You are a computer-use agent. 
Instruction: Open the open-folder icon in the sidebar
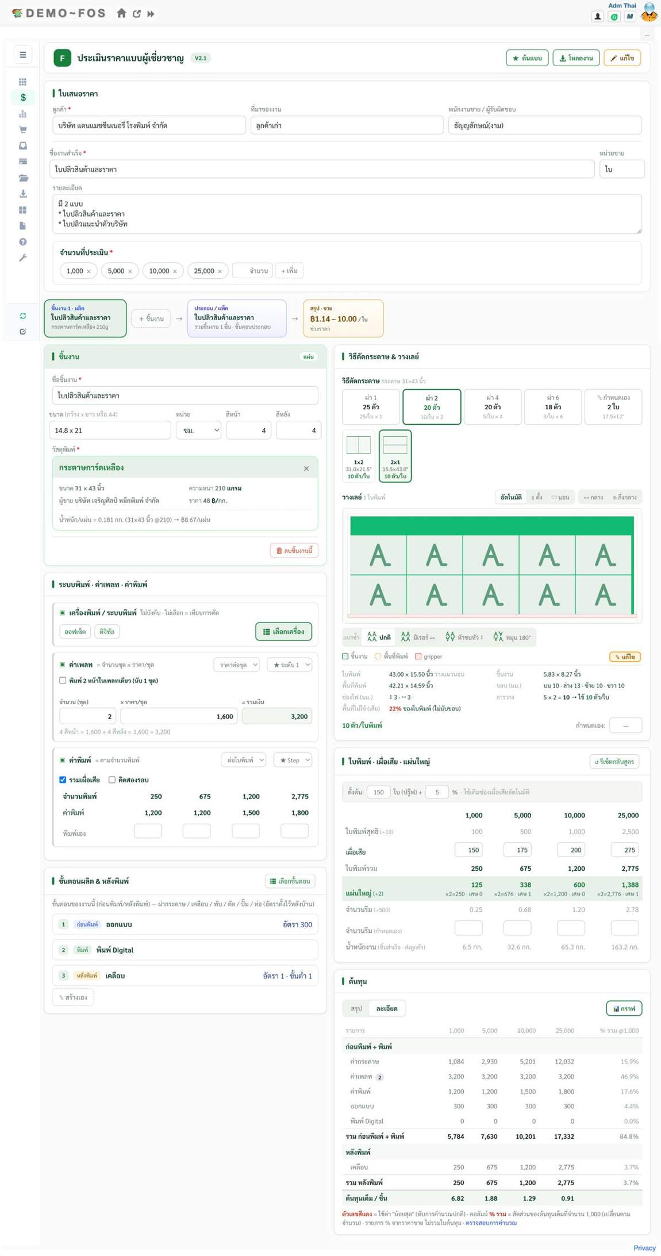point(23,178)
